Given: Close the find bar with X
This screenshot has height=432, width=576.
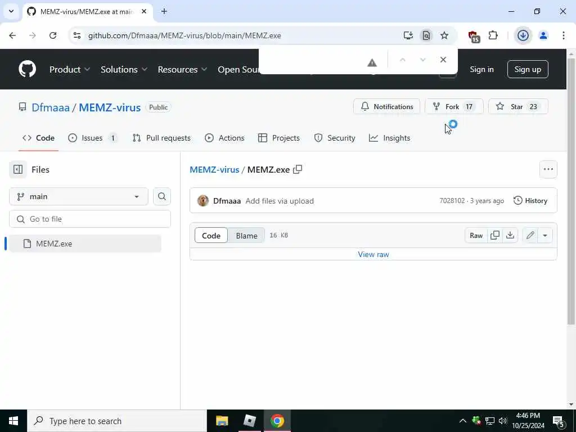Looking at the screenshot, I should click(443, 60).
